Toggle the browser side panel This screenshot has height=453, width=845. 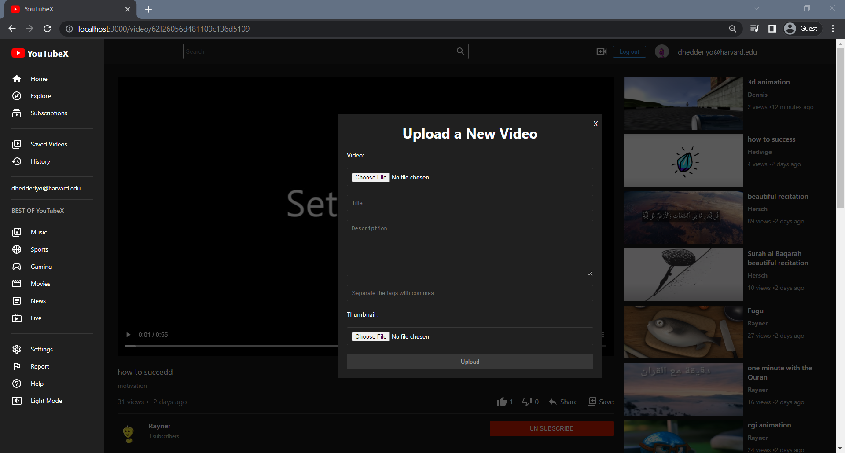[x=772, y=29]
